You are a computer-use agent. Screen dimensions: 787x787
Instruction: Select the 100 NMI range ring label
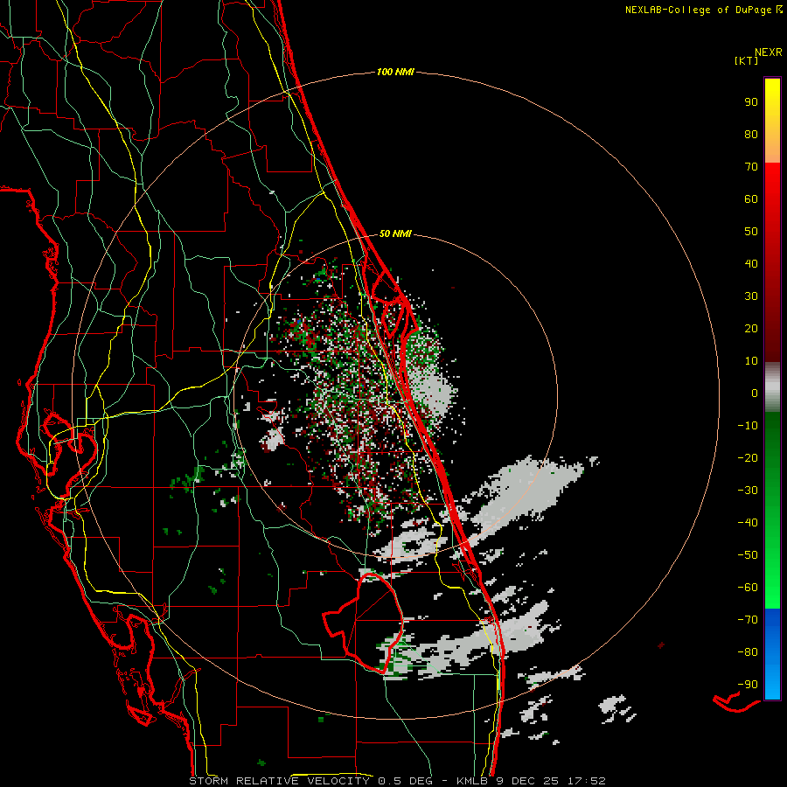[395, 73]
